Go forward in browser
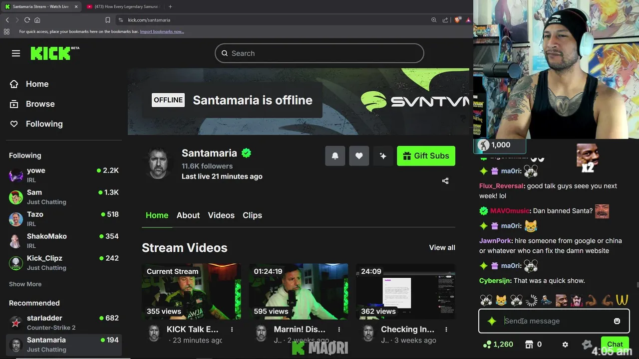 pyautogui.click(x=17, y=20)
